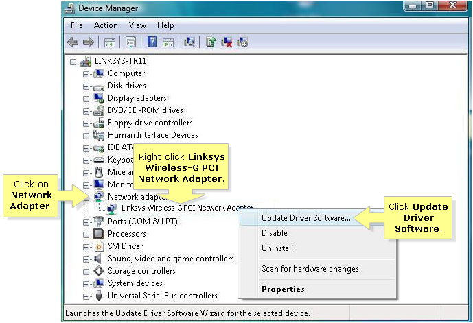Expand the Display adapters node
The image size is (473, 323).
tap(86, 99)
